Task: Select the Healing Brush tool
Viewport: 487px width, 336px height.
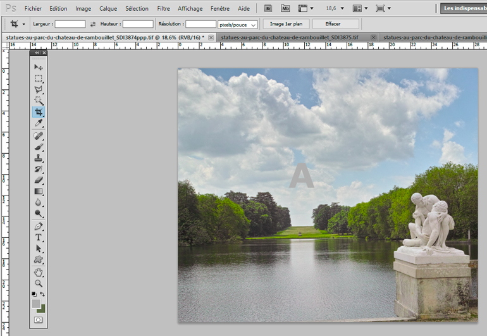Action: tap(38, 136)
